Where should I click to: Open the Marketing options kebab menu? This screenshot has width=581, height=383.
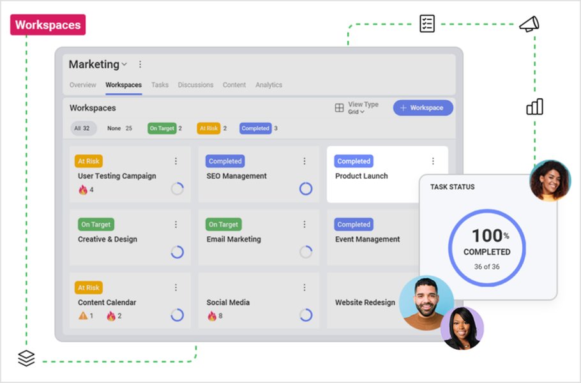[140, 64]
